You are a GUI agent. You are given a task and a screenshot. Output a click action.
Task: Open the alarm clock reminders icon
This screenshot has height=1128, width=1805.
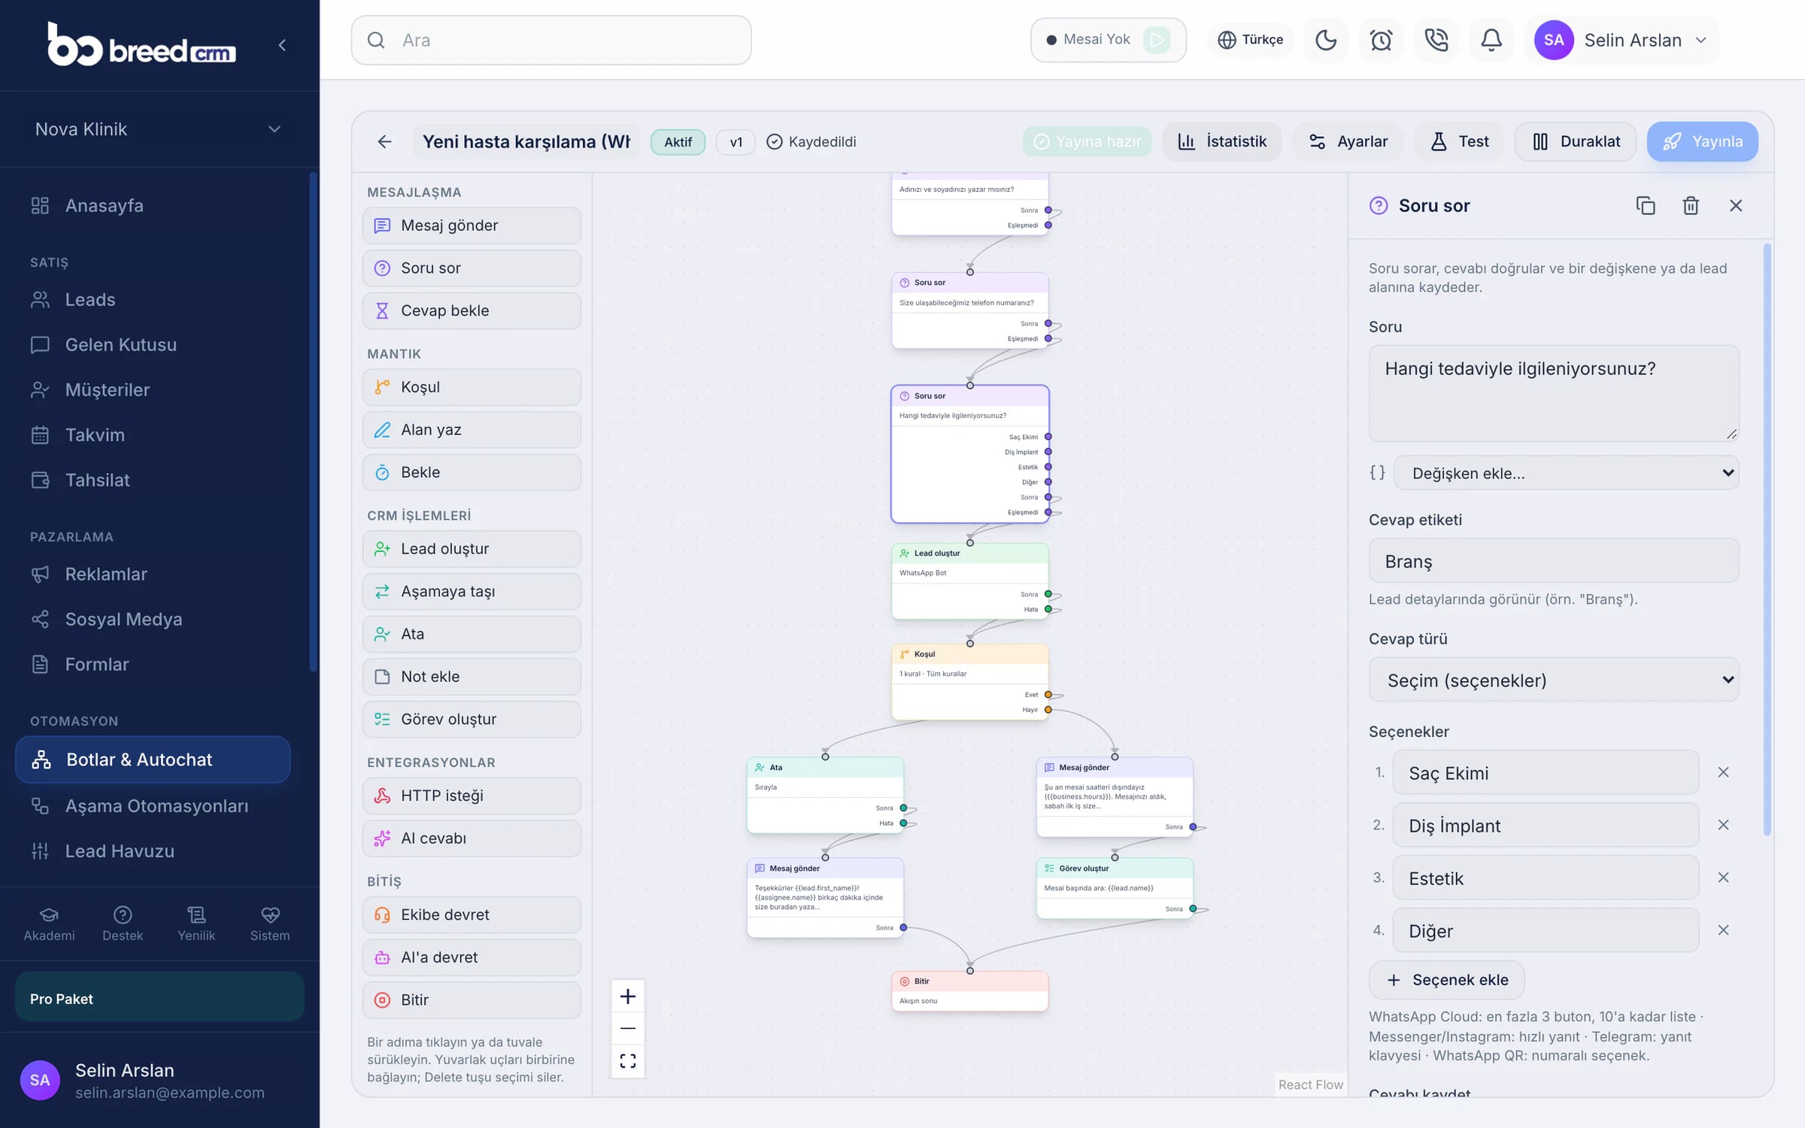1381,40
